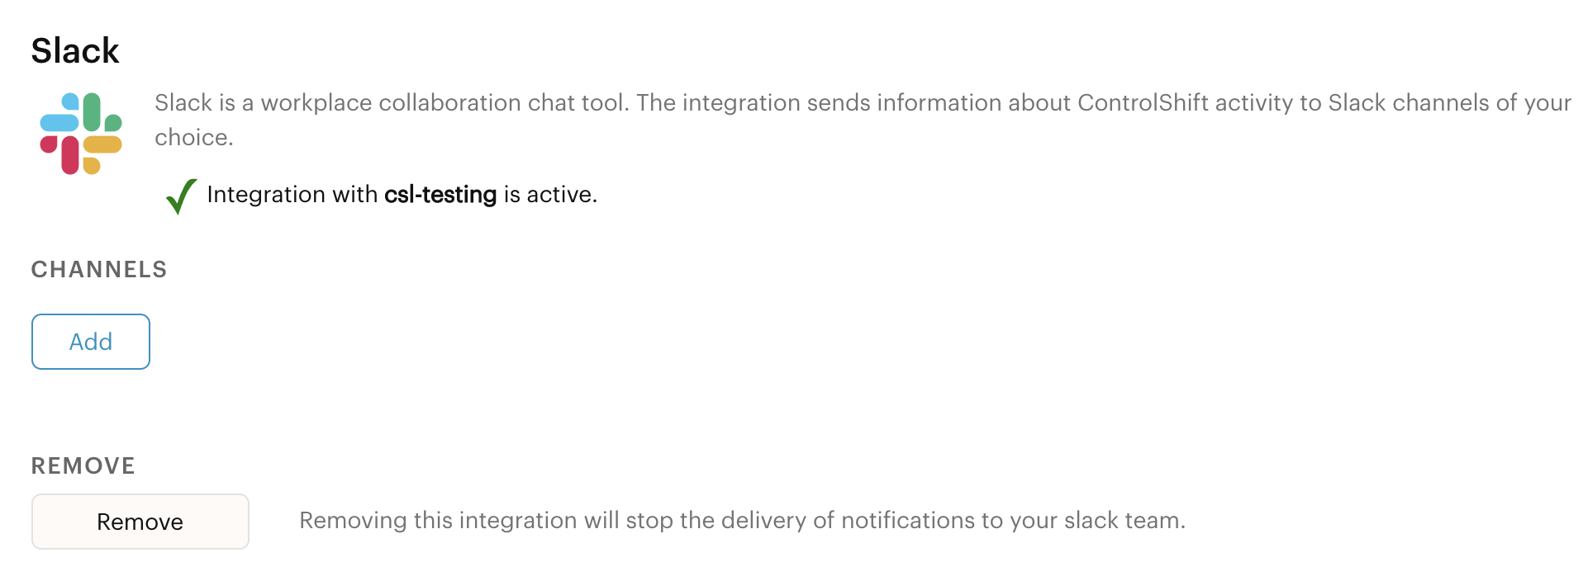The width and height of the screenshot is (1588, 581).
Task: Click the removal warning description text
Action: (742, 521)
